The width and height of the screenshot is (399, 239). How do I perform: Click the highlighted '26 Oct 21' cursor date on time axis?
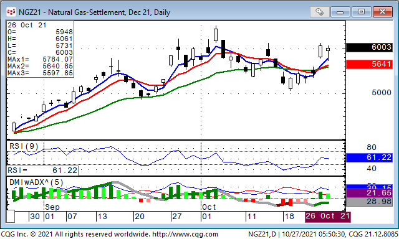(x=328, y=217)
